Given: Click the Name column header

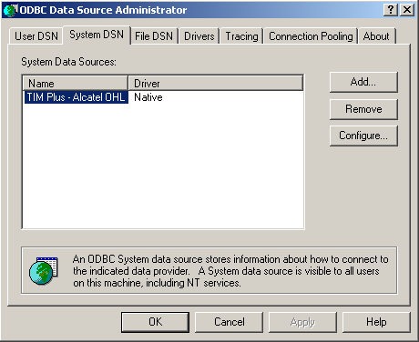Looking at the screenshot, I should [76, 83].
